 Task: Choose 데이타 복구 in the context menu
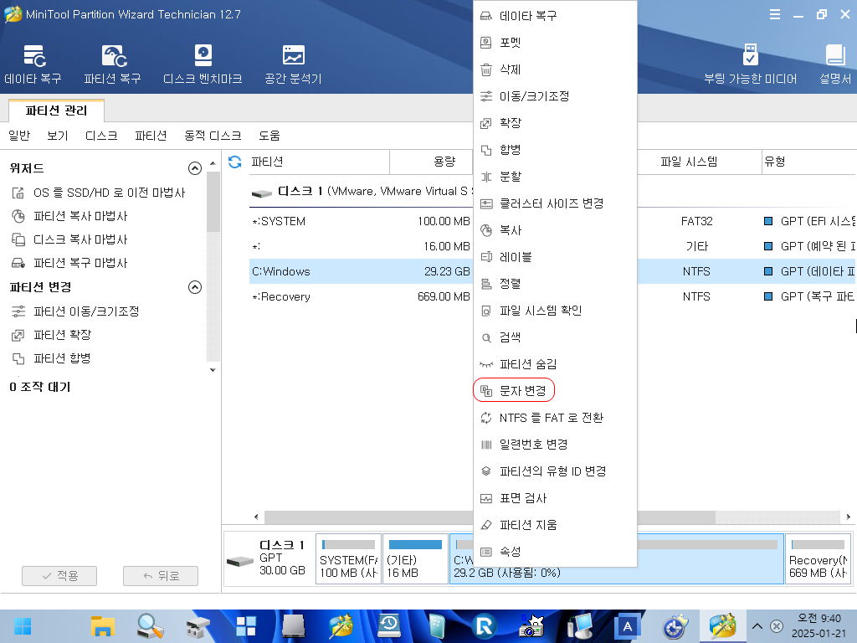tap(555, 16)
